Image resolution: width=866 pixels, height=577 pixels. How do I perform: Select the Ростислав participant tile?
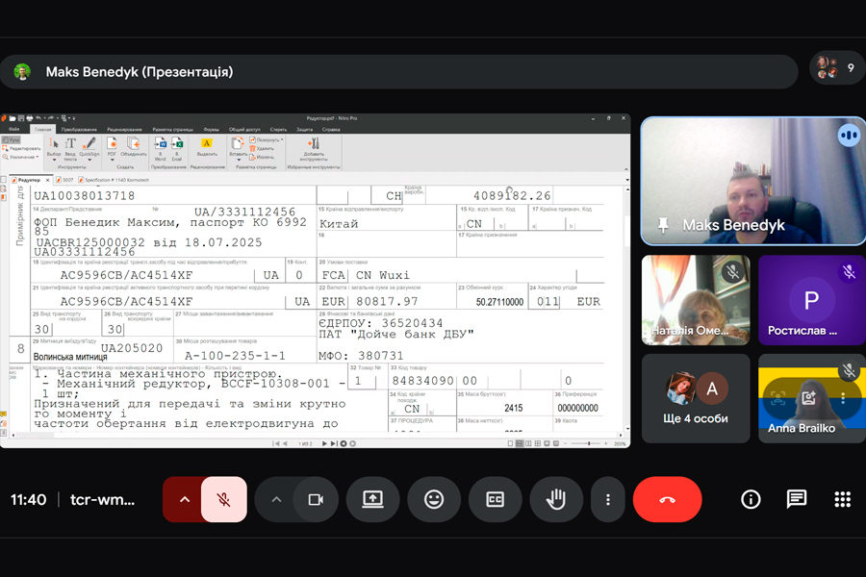click(x=811, y=300)
